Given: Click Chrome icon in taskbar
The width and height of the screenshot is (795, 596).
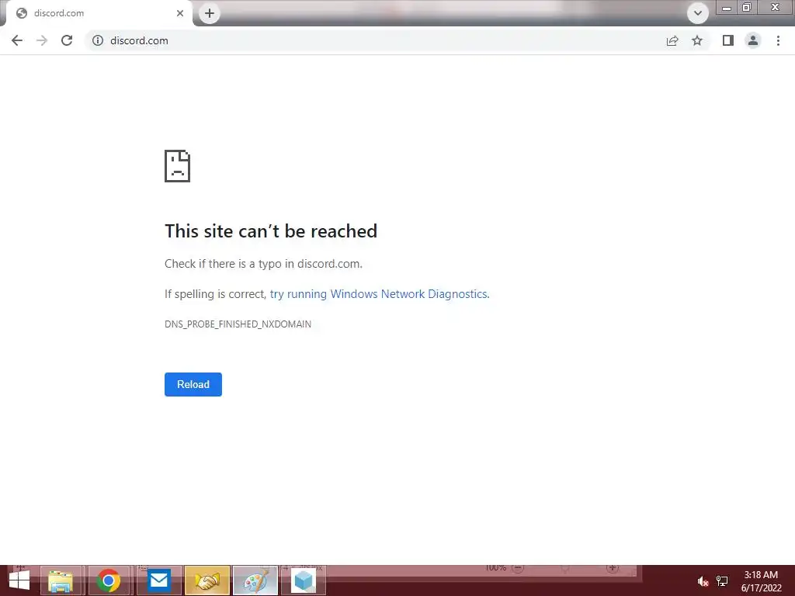Looking at the screenshot, I should tap(109, 580).
